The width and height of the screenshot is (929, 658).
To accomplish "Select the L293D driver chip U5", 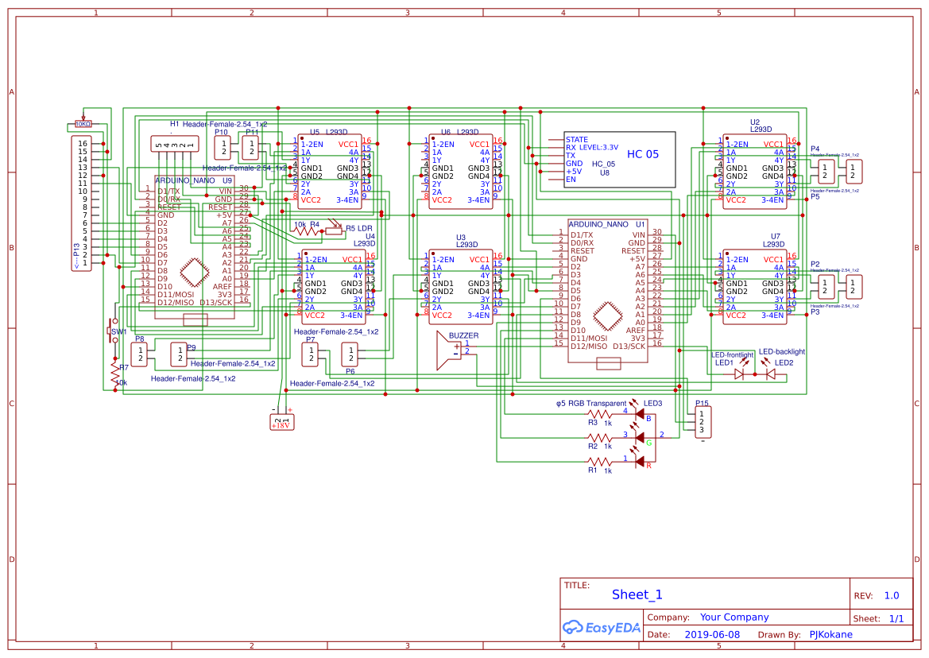I will tap(330, 171).
